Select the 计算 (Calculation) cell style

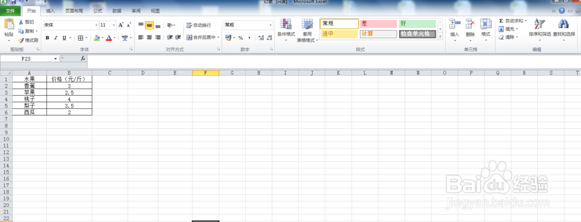(x=378, y=34)
